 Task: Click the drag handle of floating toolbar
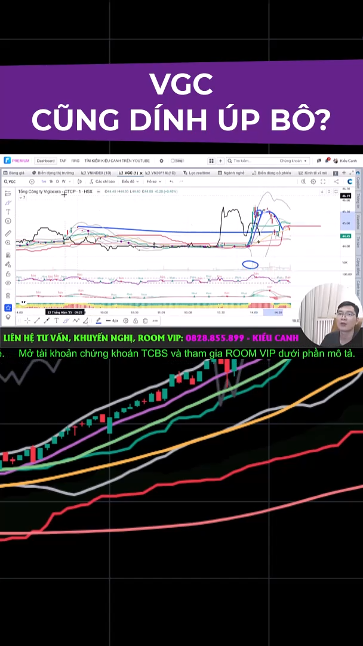19,321
